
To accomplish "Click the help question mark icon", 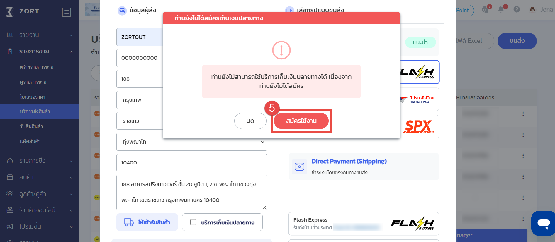I will 517,10.
